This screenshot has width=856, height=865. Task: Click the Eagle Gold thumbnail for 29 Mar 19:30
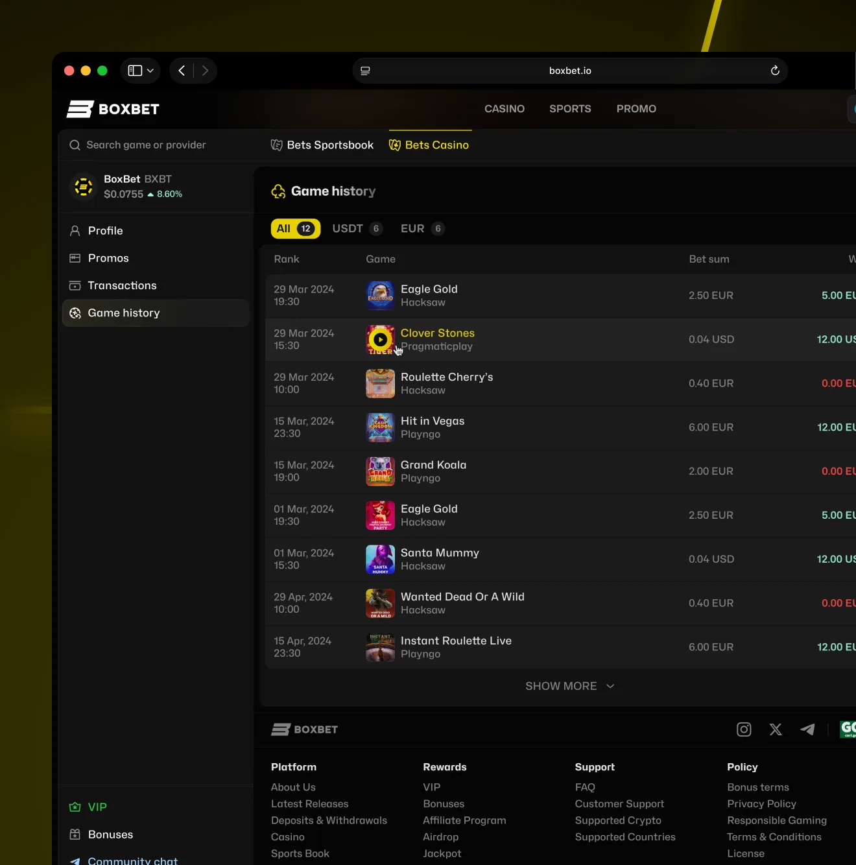(380, 296)
